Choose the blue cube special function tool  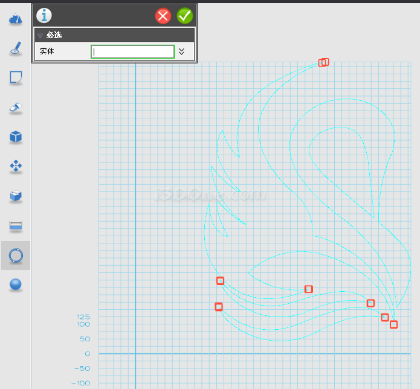[16, 137]
